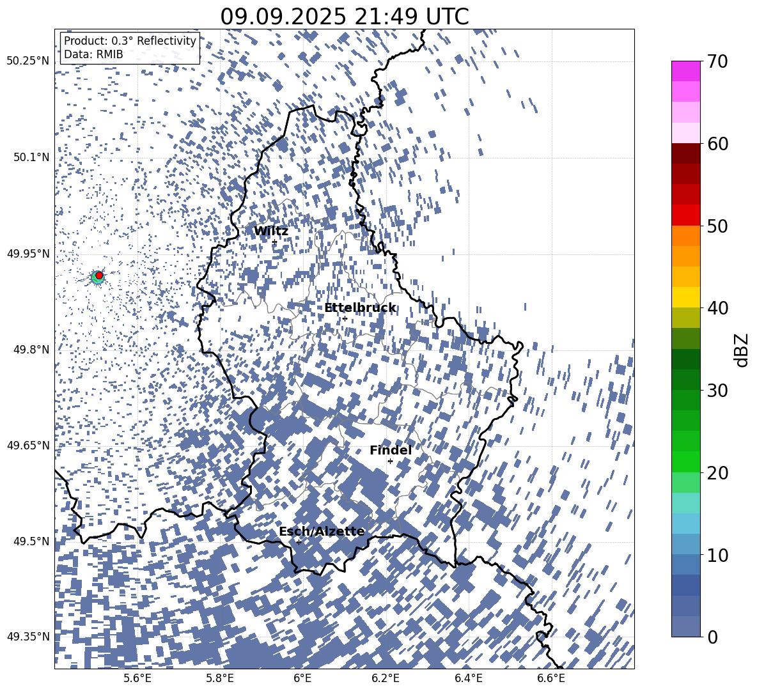Screen dimensions: 757x691
Task: Click the Product: 0.3° Reflectivity text
Action: [130, 41]
